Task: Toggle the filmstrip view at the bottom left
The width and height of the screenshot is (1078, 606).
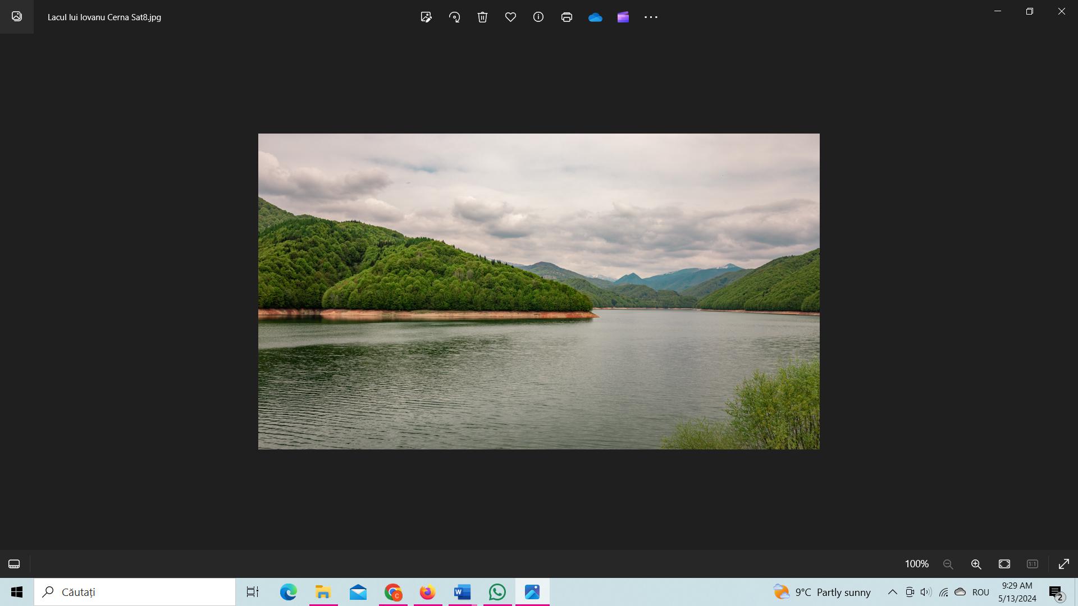Action: tap(14, 564)
